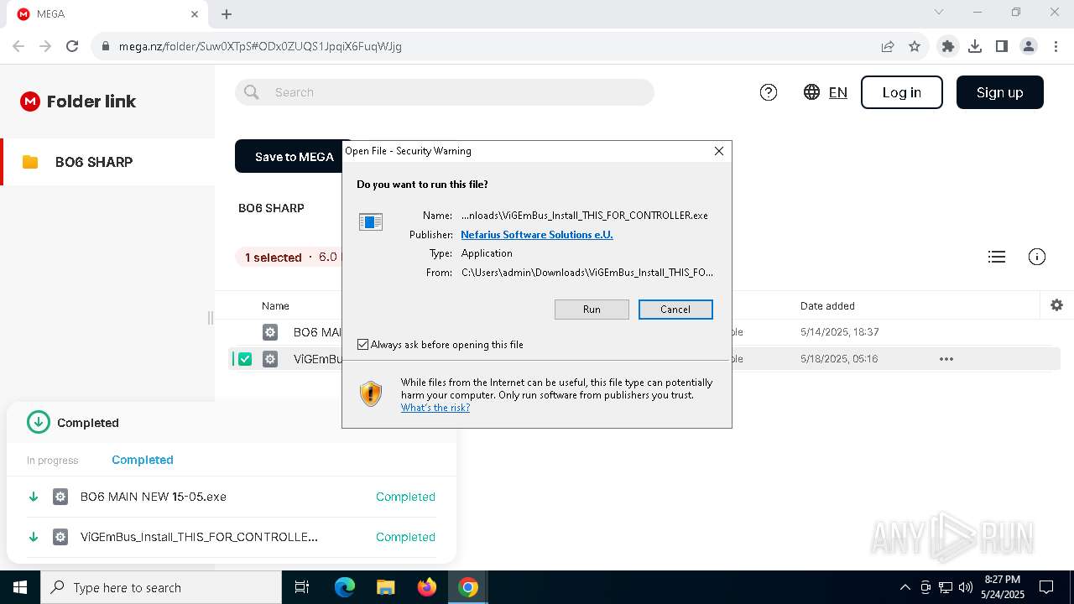Bookmark this page with the star icon
Screen dimensions: 1074x604
coord(915,46)
